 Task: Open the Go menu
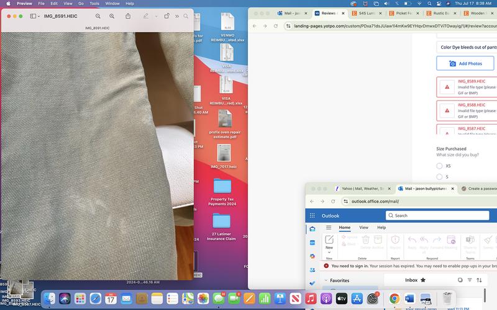pyautogui.click(x=81, y=4)
